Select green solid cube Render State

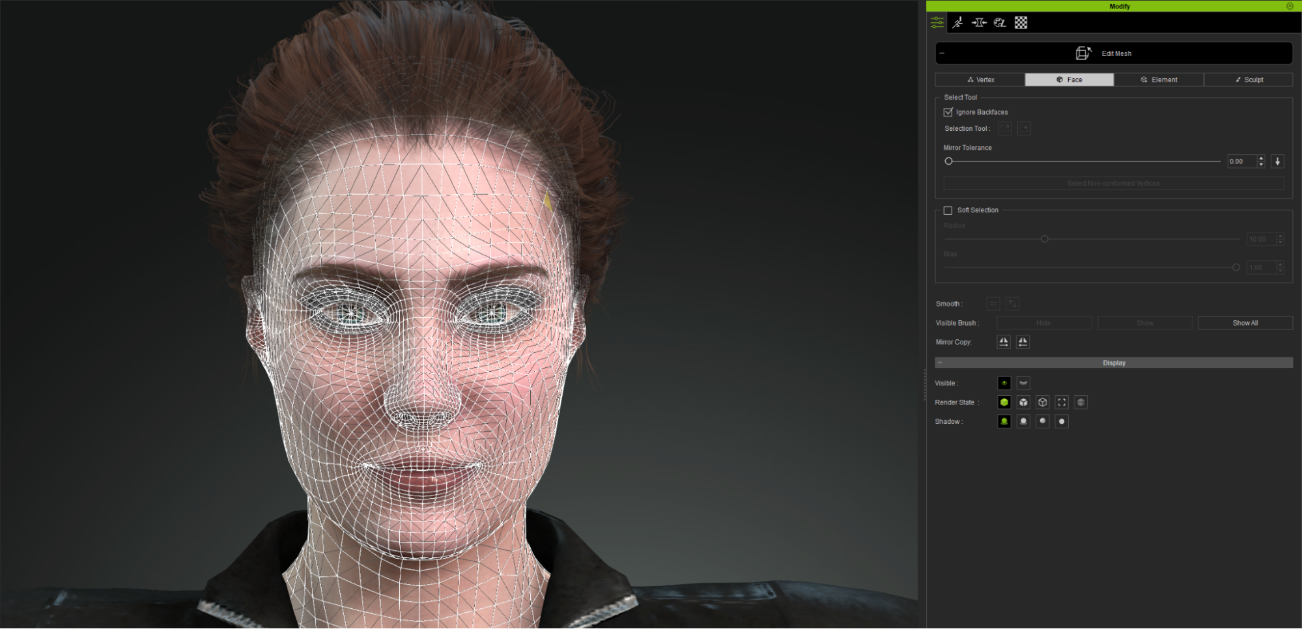1004,402
